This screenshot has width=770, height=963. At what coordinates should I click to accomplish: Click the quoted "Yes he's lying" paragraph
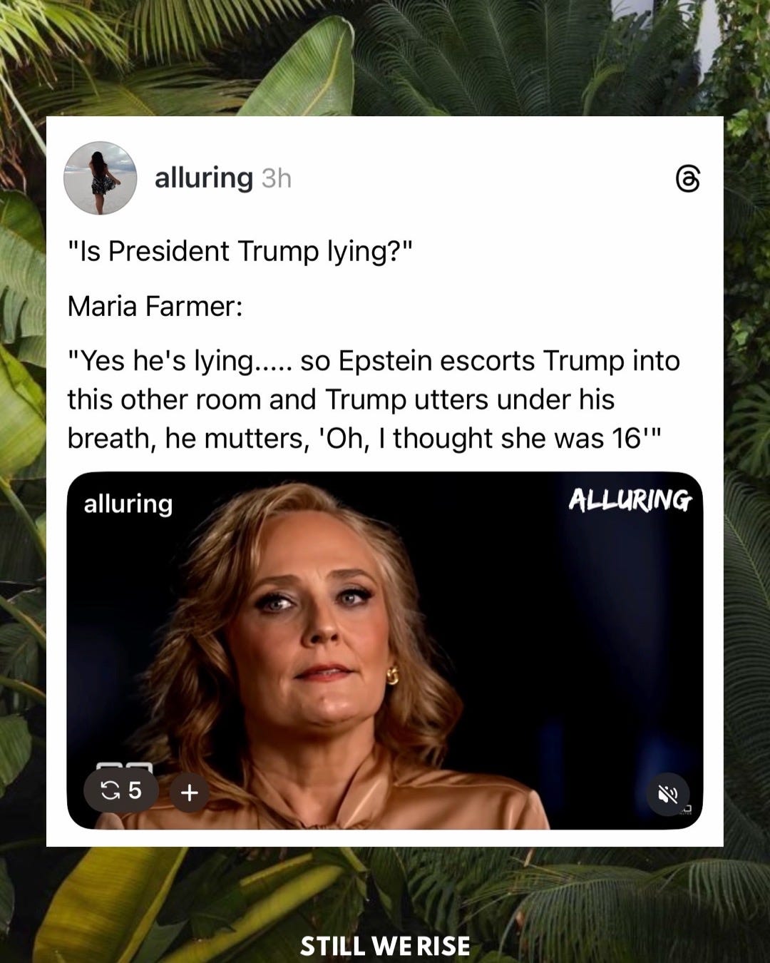[x=374, y=399]
